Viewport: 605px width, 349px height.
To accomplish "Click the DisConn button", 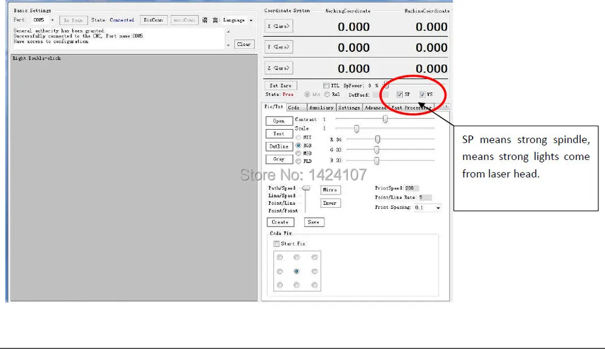I will [x=153, y=20].
